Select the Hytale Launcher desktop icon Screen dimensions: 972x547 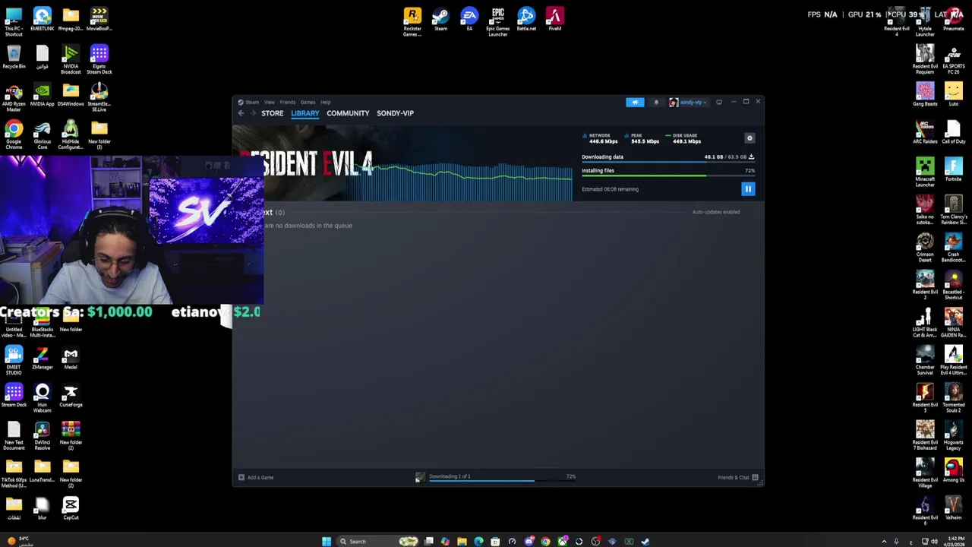925,22
